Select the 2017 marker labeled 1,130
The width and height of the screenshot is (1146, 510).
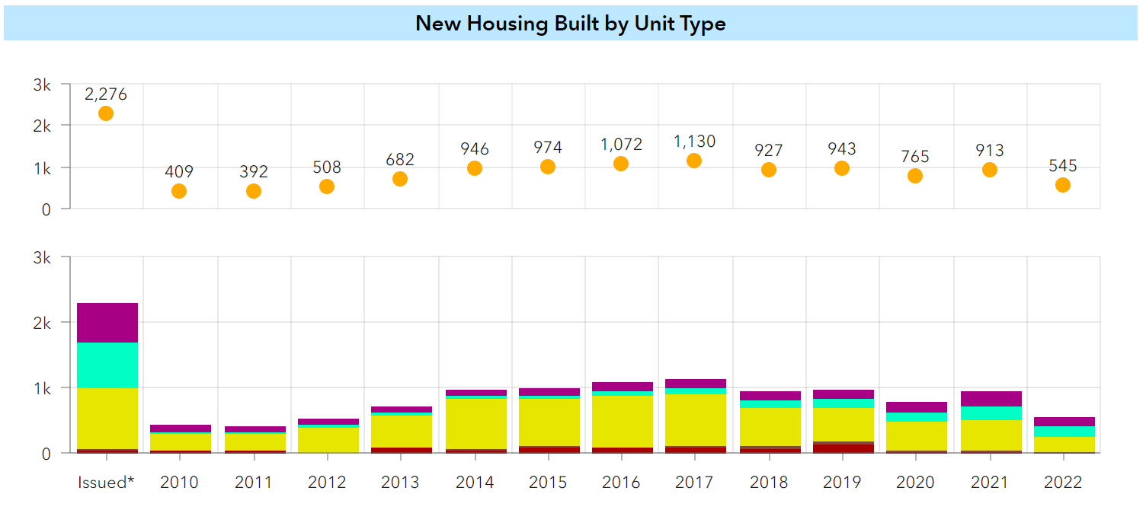tap(694, 159)
